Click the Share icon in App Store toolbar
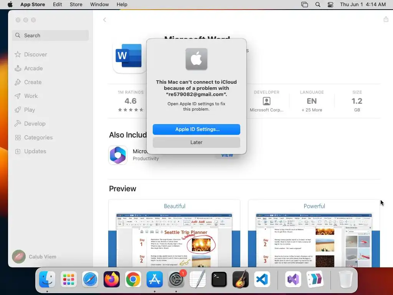Screen dimensions: 393x295 (386, 19)
